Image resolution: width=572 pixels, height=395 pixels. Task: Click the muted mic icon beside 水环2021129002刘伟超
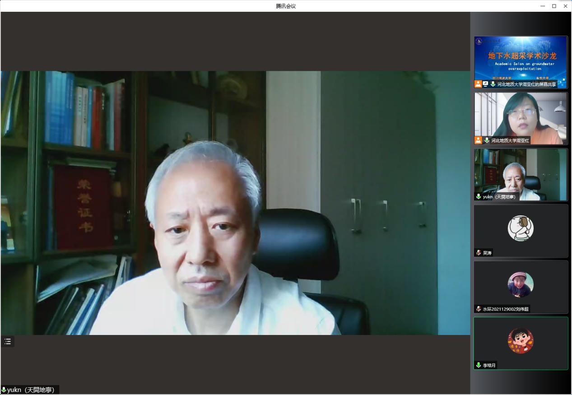pyautogui.click(x=479, y=309)
